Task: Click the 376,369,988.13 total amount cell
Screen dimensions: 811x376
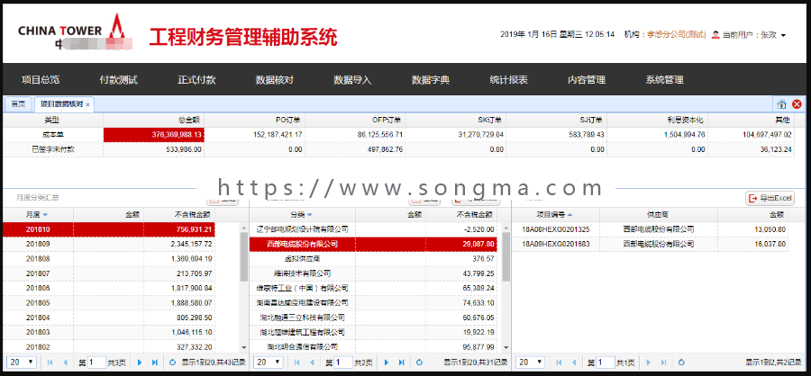Action: (154, 134)
